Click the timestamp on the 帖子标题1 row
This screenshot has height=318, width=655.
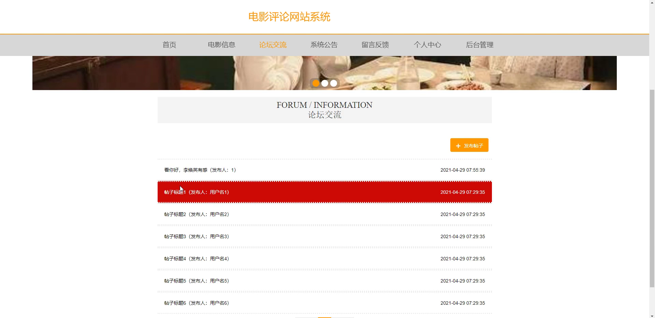click(x=463, y=192)
